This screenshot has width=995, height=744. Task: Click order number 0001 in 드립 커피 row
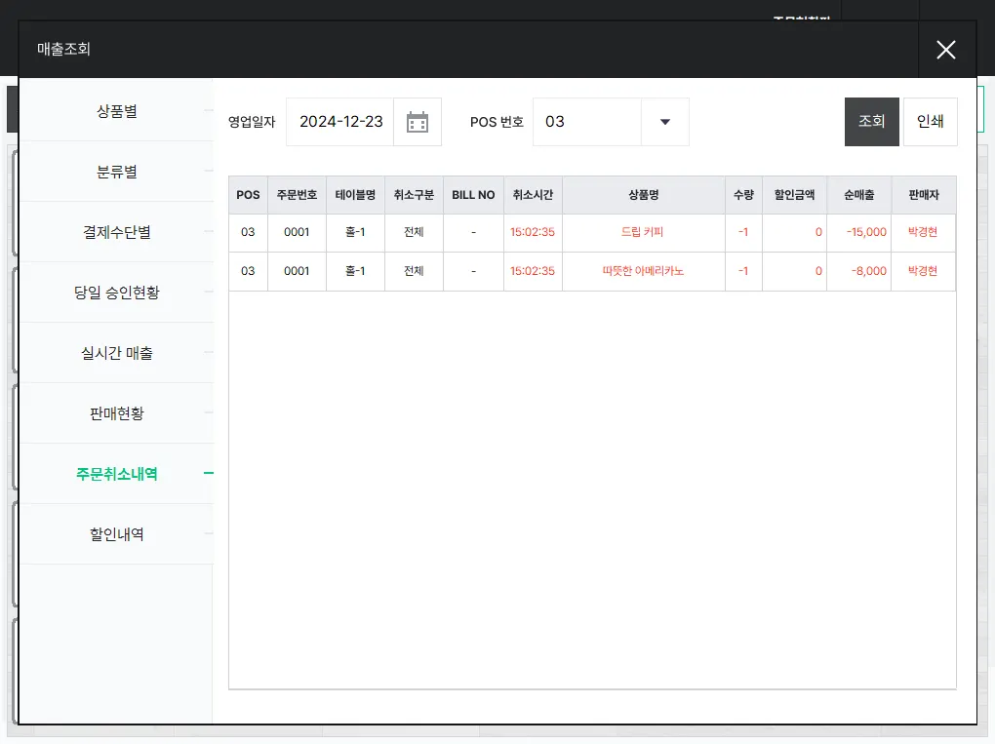(x=297, y=232)
